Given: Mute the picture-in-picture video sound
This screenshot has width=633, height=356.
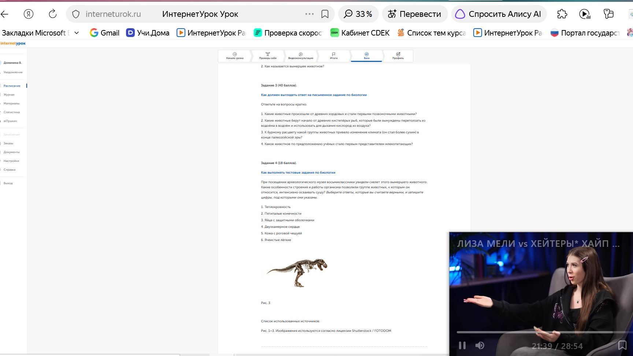Looking at the screenshot, I should coord(480,345).
